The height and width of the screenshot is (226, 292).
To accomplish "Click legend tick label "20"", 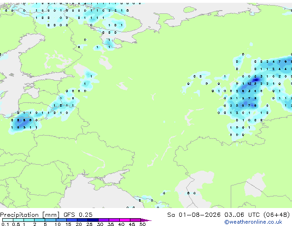I will pos(79,224).
